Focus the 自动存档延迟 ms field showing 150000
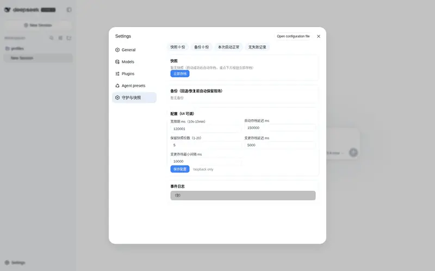 click(x=279, y=128)
